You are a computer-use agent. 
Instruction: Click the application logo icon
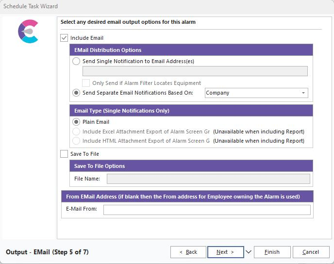28,32
